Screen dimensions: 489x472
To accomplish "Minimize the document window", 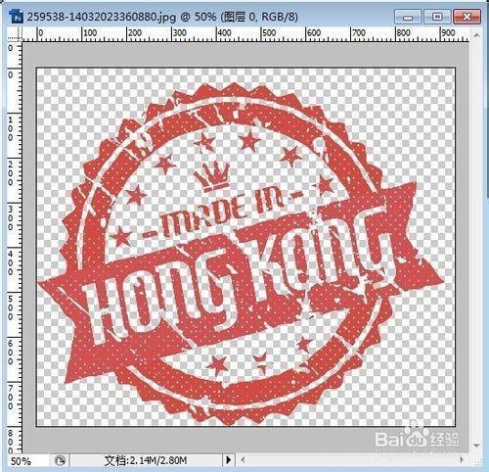I will tap(408, 17).
